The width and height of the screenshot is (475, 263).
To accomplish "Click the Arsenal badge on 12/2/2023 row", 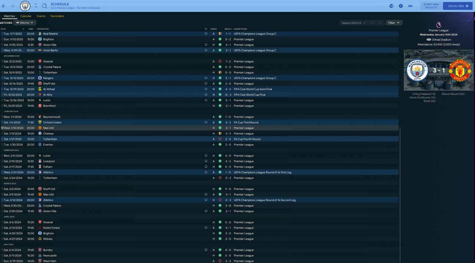I will pos(40,62).
